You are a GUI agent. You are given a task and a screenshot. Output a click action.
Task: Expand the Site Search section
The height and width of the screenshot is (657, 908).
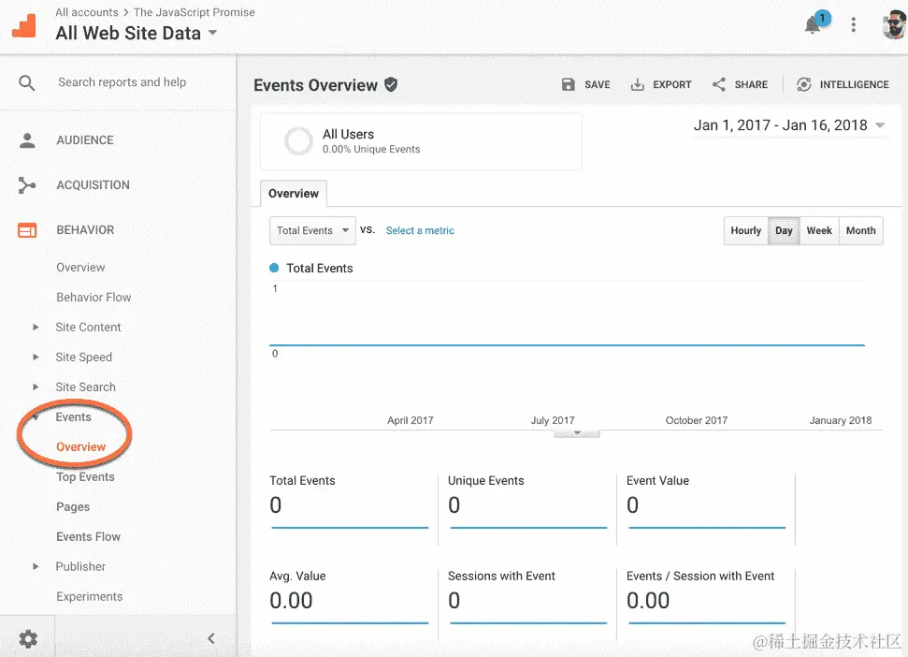(36, 387)
